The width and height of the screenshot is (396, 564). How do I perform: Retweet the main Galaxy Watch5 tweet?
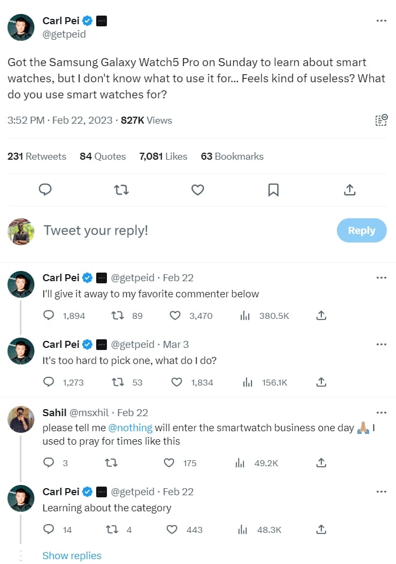coord(122,189)
